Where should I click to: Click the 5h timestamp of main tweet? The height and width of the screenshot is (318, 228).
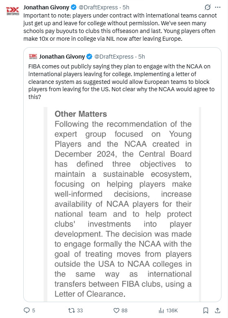(126, 7)
